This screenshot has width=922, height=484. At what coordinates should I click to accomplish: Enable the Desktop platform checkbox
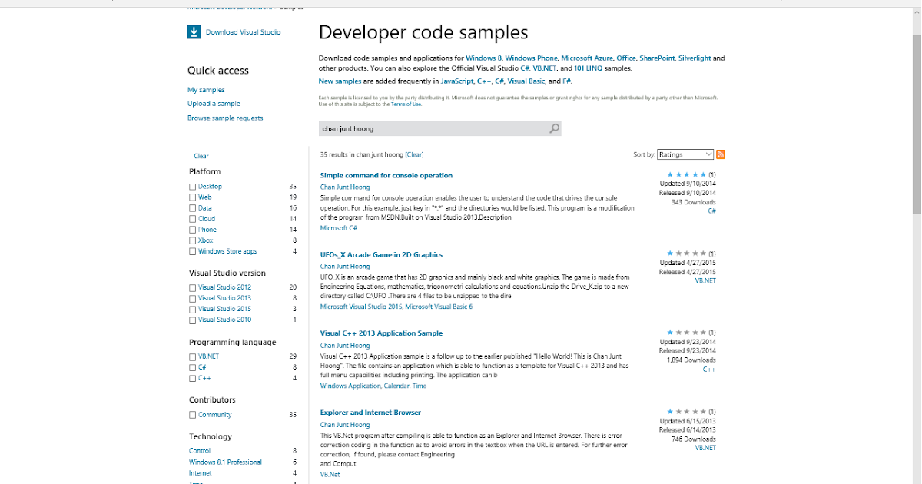192,187
